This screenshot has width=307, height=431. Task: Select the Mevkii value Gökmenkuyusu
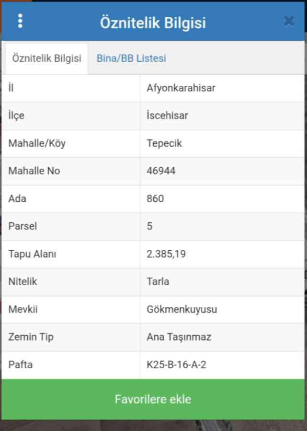(x=182, y=309)
